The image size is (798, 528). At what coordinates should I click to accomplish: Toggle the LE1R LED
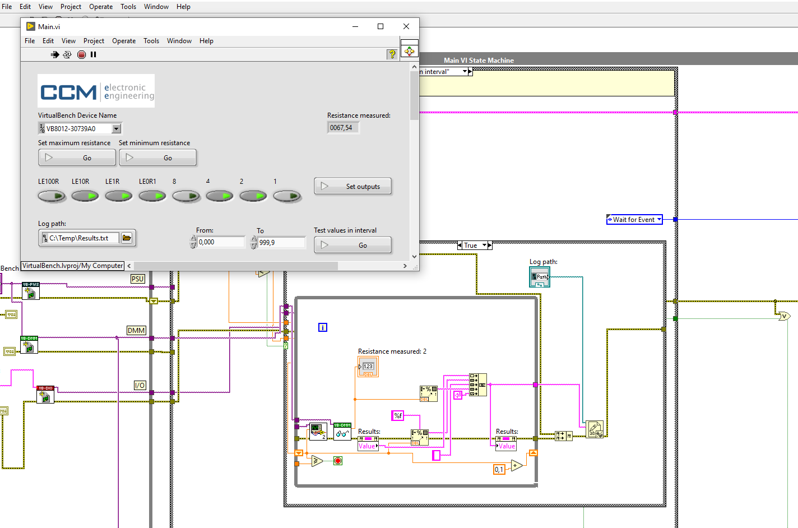[x=119, y=196]
